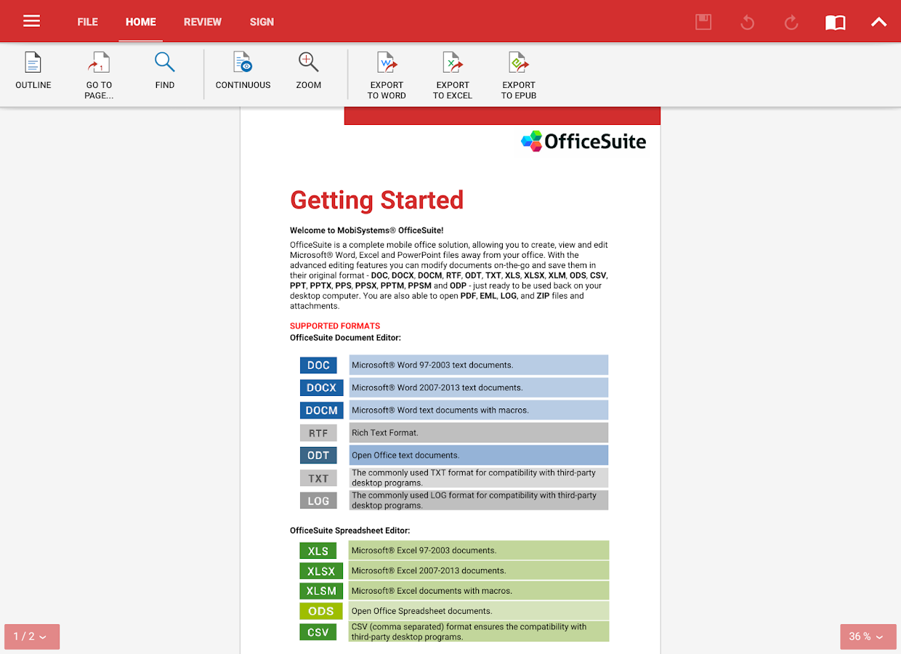
Task: Collapse the ribbon with up chevron
Action: (x=879, y=22)
